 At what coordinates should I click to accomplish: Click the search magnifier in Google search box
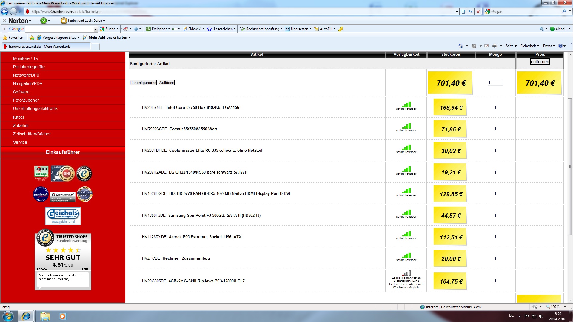564,11
